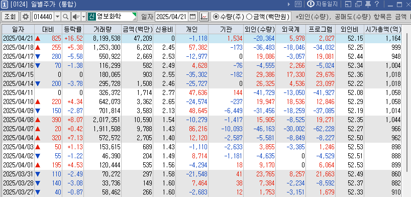The width and height of the screenshot is (411, 197).
Task: Select the 수량(주) radio option
Action: click(x=228, y=17)
